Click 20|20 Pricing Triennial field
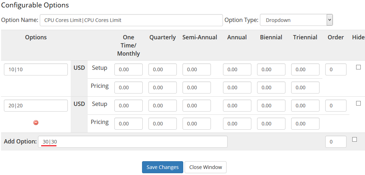The width and height of the screenshot is (365, 175). [x=305, y=124]
